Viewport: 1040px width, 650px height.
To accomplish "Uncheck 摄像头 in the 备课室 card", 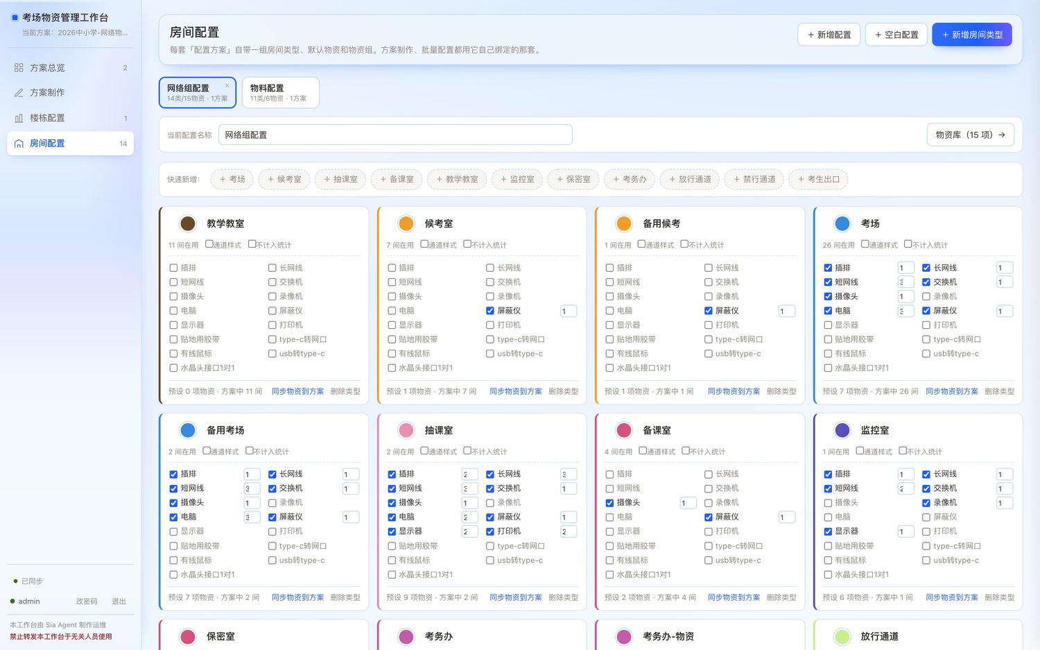I will click(609, 503).
